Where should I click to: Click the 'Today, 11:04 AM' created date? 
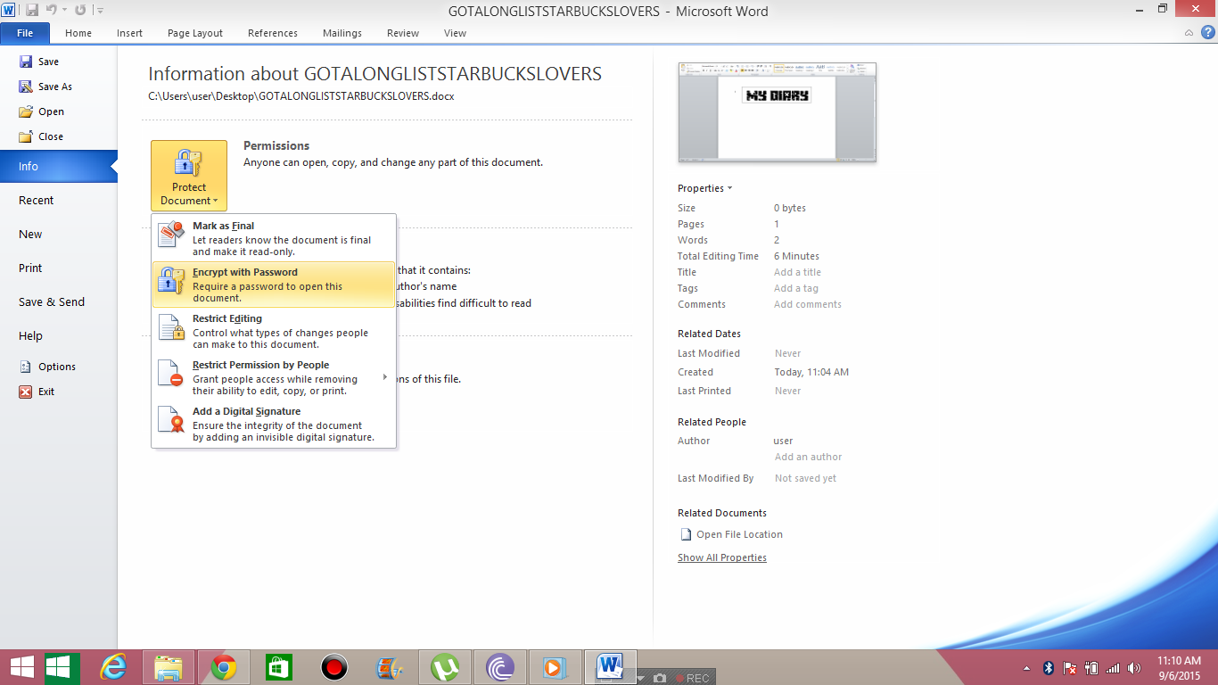811,372
